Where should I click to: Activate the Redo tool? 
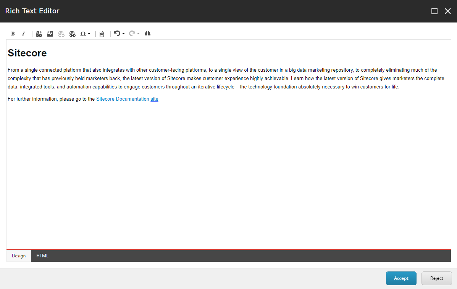click(132, 34)
